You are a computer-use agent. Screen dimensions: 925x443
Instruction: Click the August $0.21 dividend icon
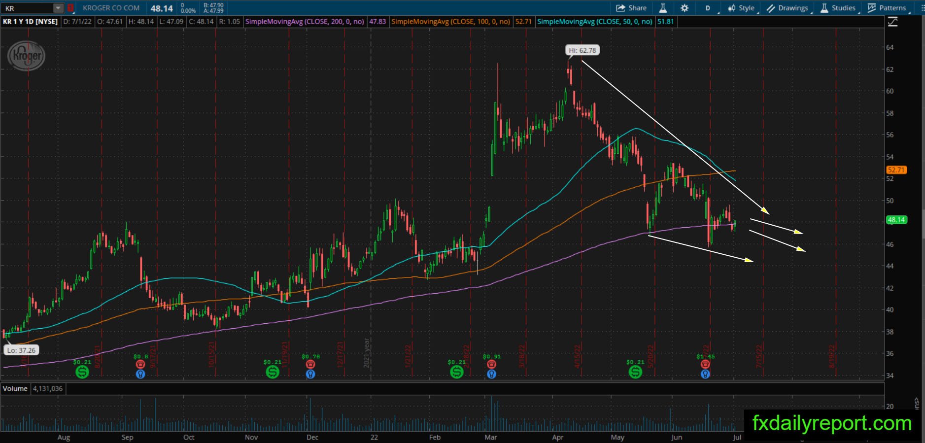coord(82,372)
